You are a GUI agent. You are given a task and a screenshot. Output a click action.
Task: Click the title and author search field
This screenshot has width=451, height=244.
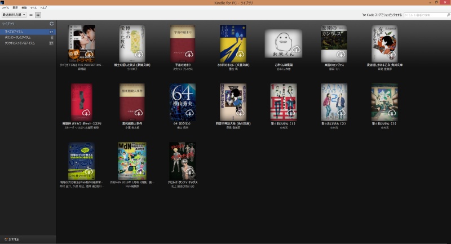pyautogui.click(x=426, y=15)
